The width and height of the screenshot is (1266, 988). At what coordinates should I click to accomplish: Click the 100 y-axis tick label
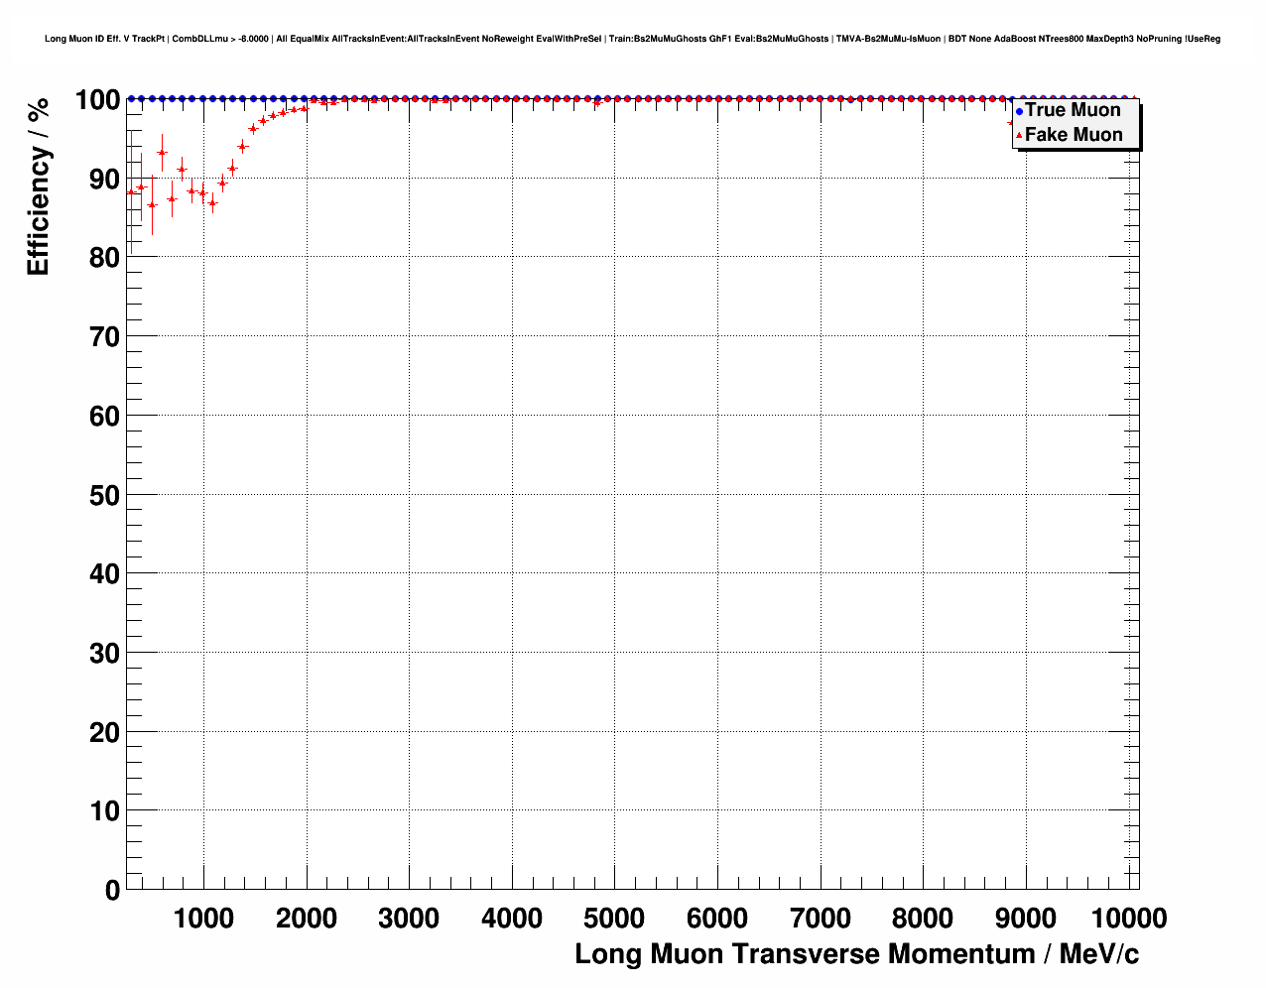(x=97, y=100)
